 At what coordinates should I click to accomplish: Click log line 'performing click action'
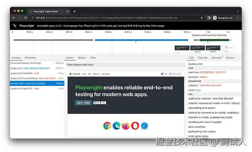coord(202,131)
